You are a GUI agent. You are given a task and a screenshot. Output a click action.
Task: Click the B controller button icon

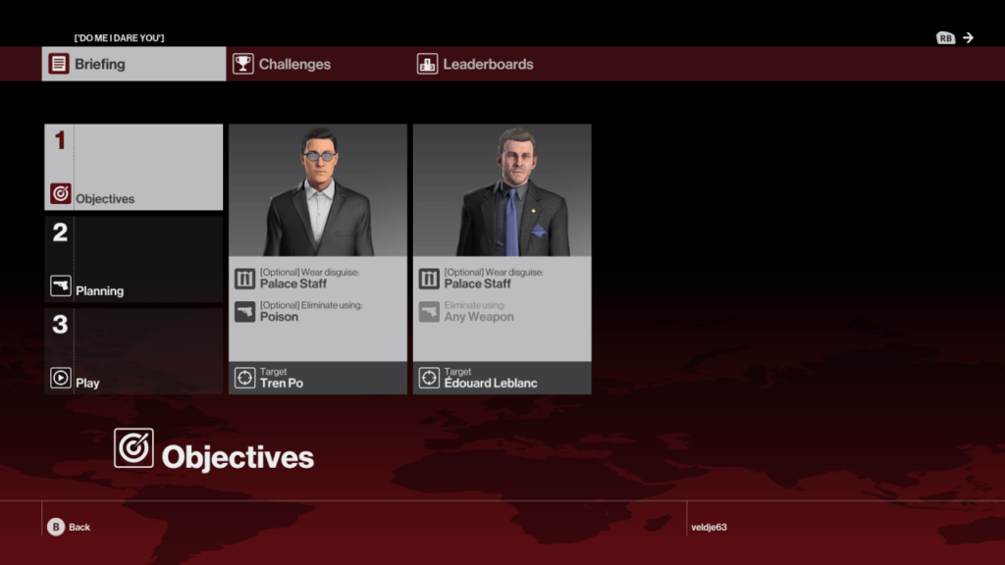56,527
